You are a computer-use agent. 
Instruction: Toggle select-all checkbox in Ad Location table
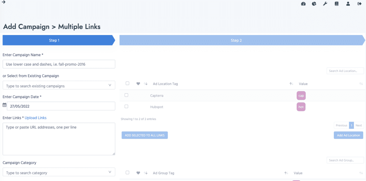(127, 83)
